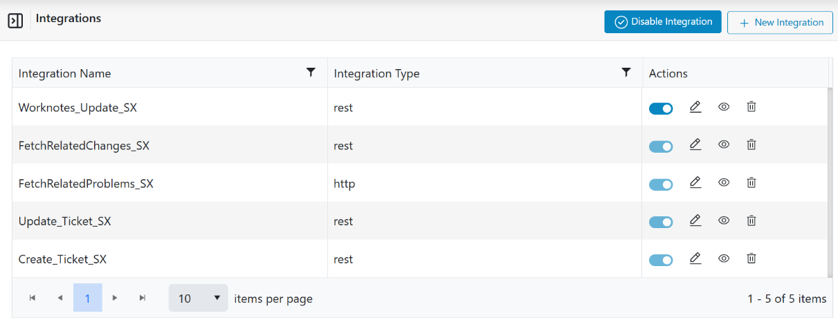Expand the collapsed sidebar panel icon
This screenshot has height=320, width=838.
[x=15, y=21]
